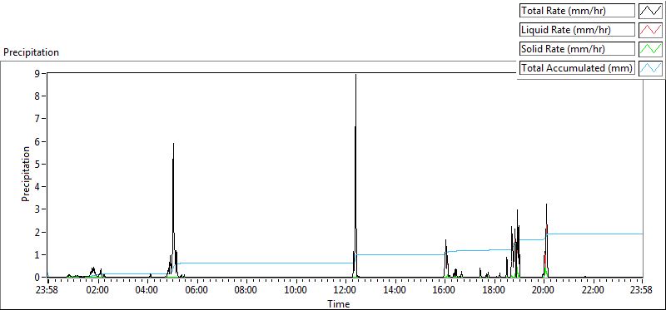Select the Solid Rate (mm/hr) legend label
Image resolution: width=666 pixels, height=310 pixels.
pos(577,48)
